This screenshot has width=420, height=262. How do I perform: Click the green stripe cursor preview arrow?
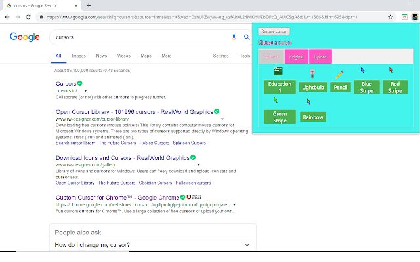click(276, 100)
